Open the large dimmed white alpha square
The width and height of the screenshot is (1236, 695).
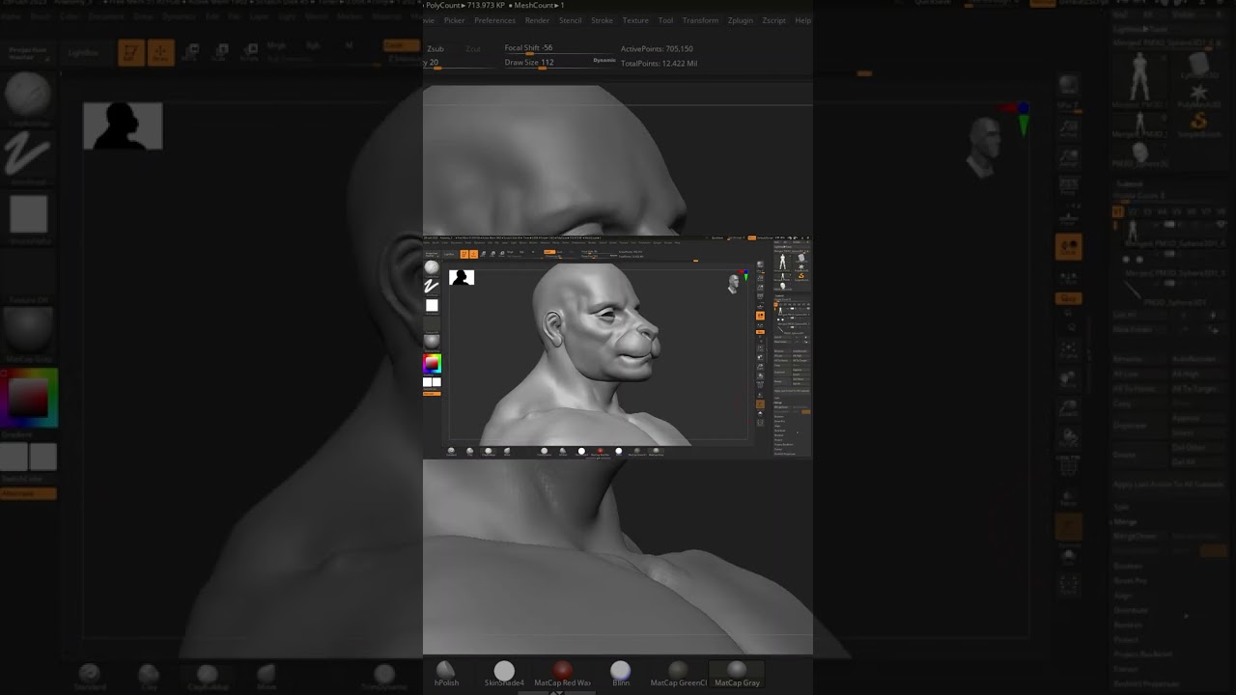click(x=28, y=214)
